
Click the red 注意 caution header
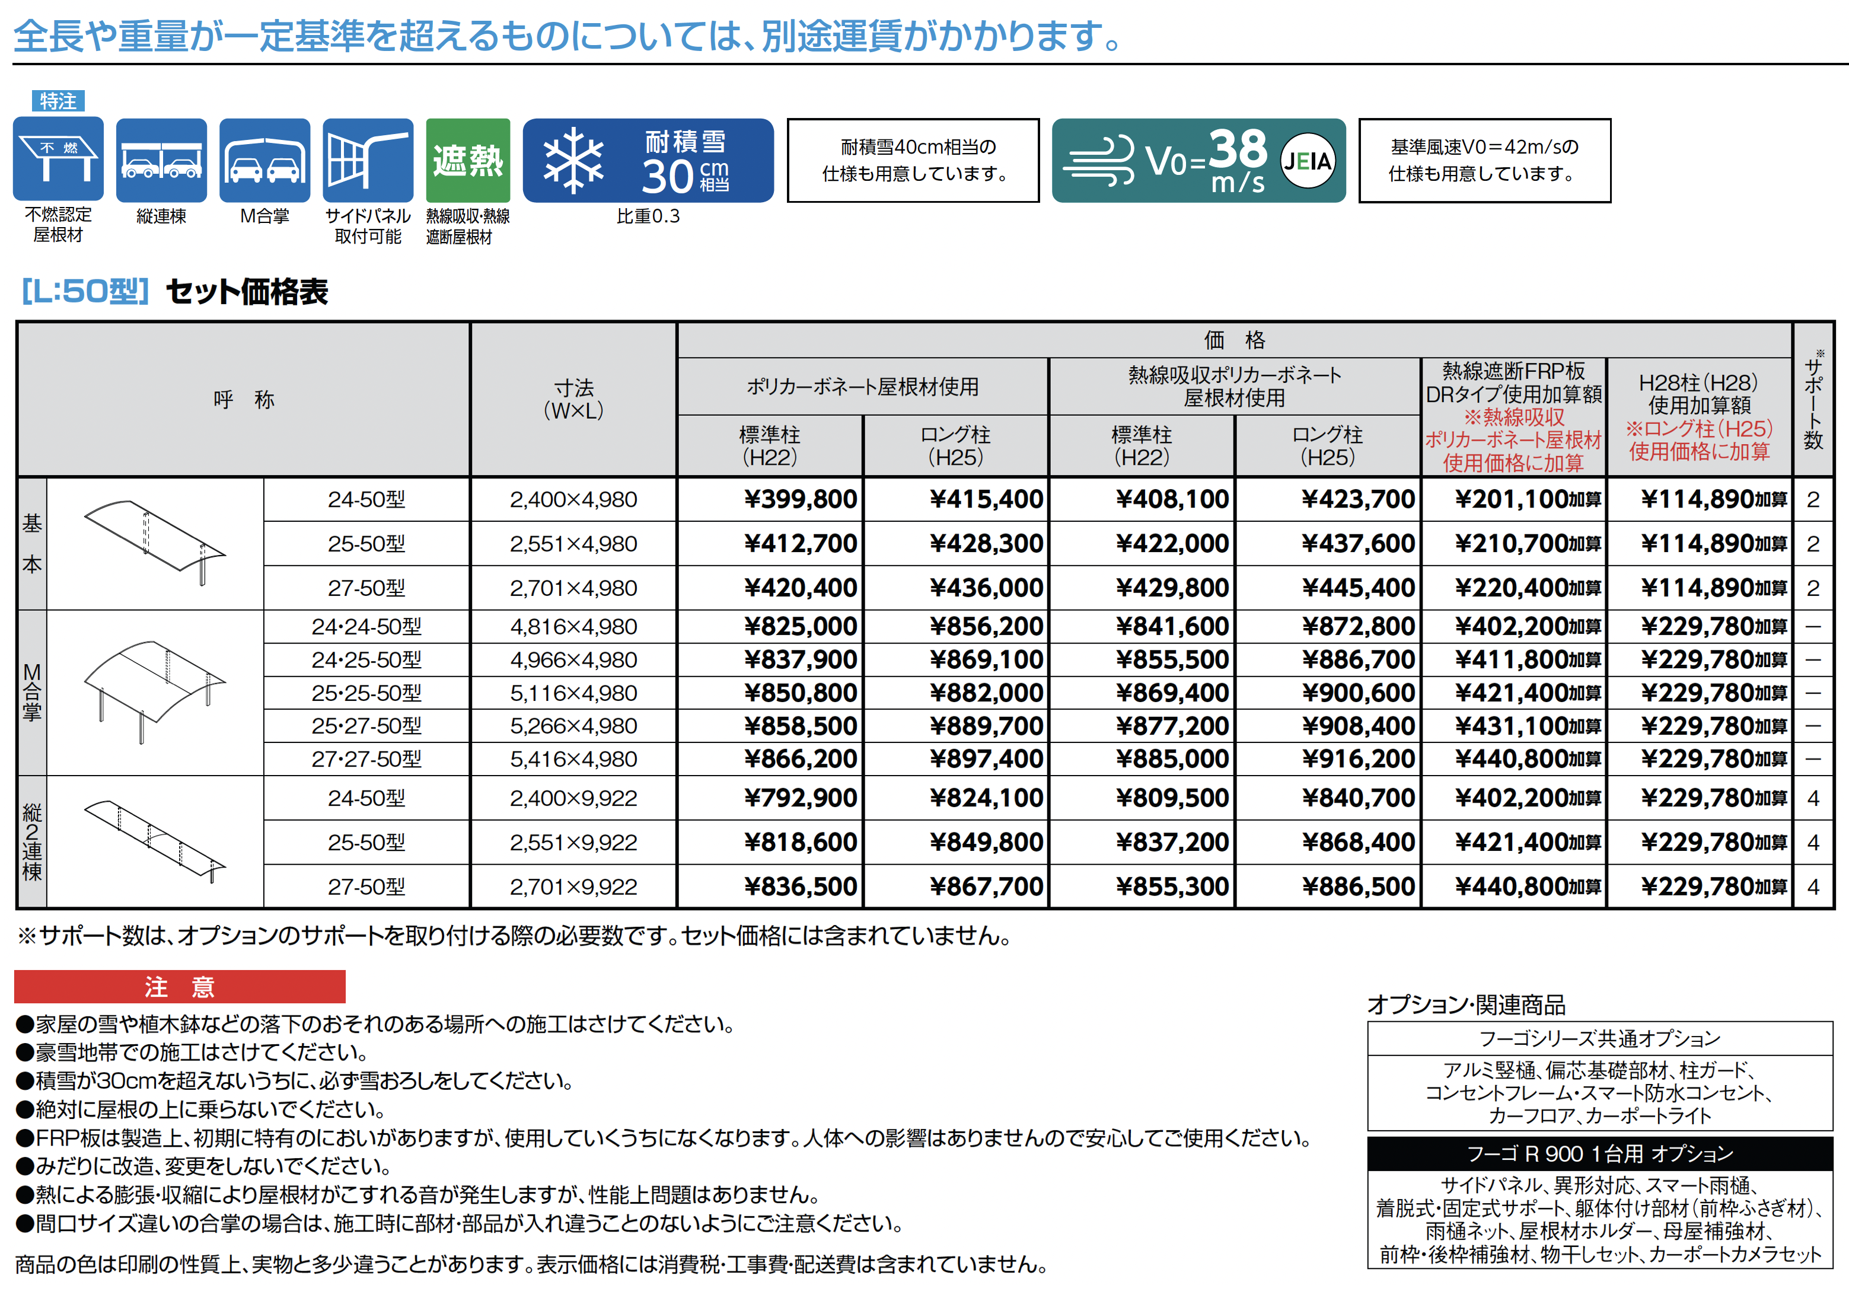tap(180, 986)
